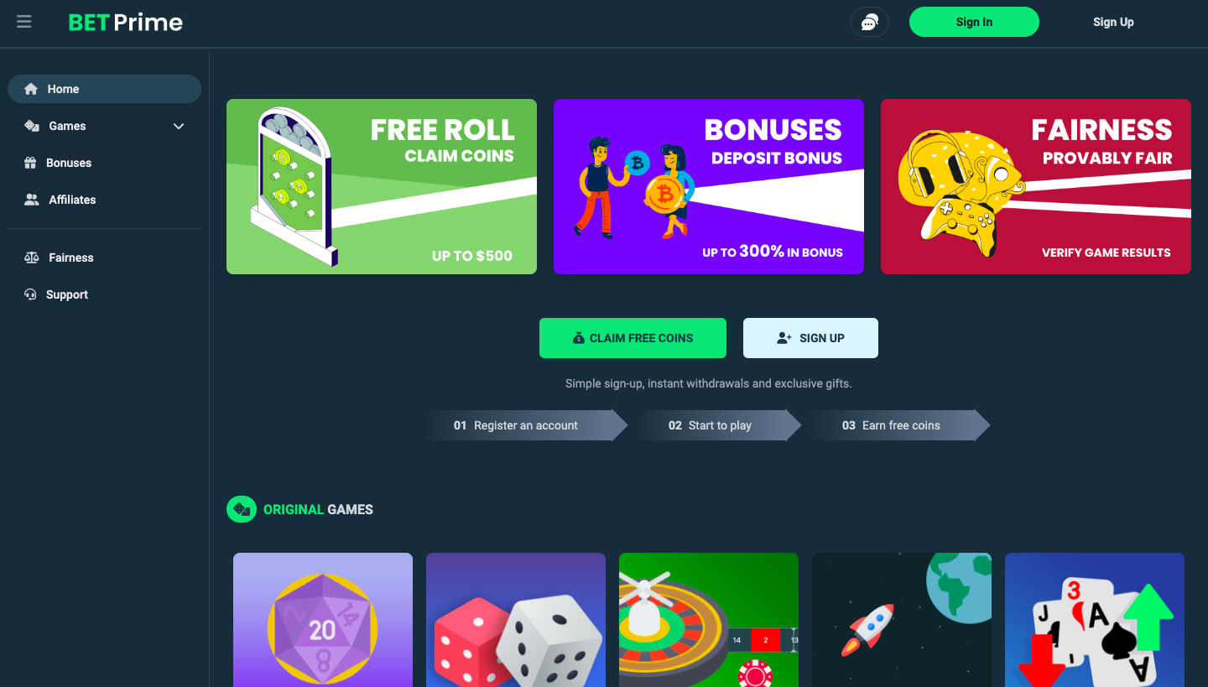Click the Fairness scales icon

click(x=32, y=258)
